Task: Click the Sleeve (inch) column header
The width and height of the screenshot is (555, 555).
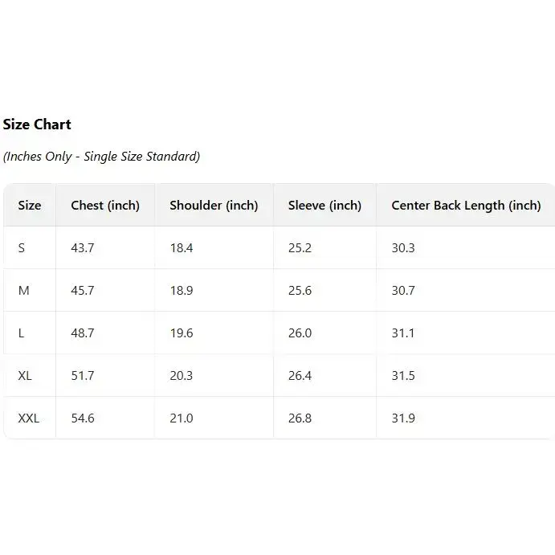Action: click(x=324, y=206)
